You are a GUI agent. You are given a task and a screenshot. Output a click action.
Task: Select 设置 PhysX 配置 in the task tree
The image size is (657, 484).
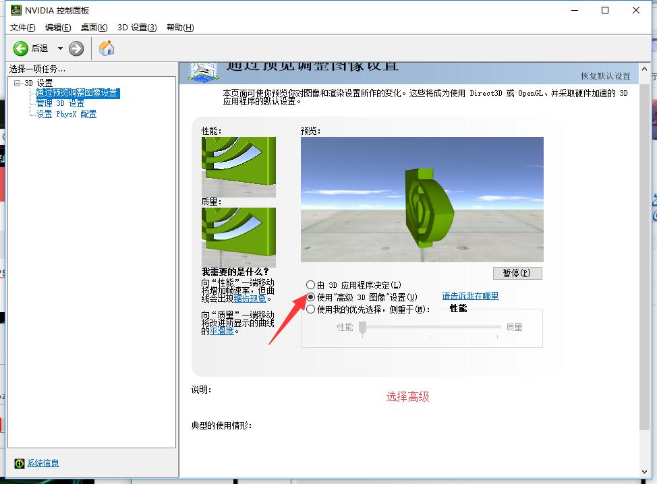pos(66,115)
